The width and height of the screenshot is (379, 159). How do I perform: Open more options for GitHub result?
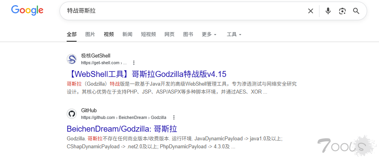pyautogui.click(x=174, y=117)
